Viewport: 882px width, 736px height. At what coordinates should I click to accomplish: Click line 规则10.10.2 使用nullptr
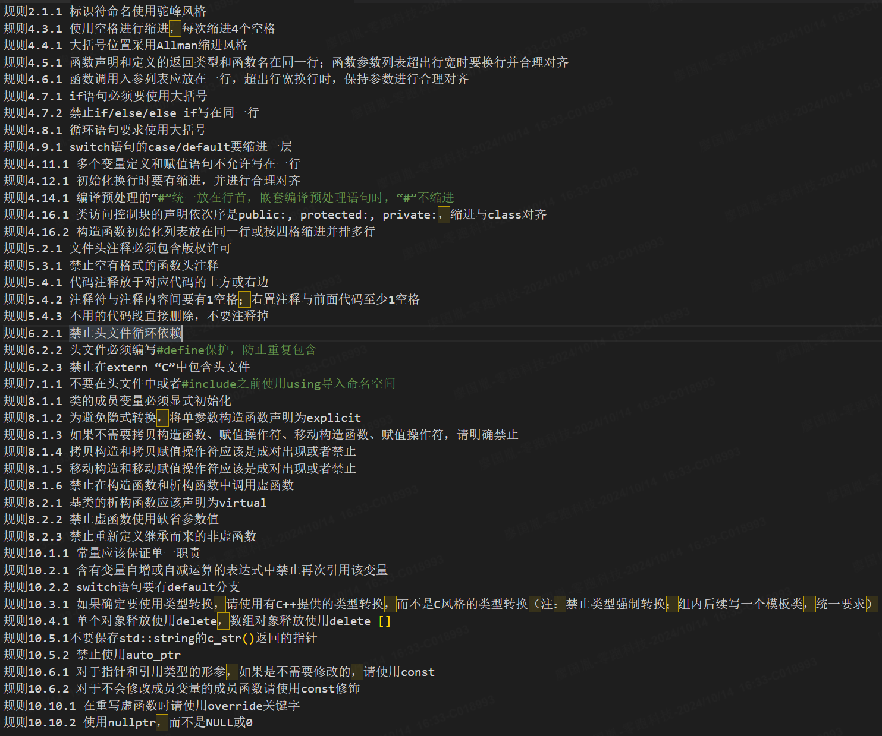click(x=128, y=722)
